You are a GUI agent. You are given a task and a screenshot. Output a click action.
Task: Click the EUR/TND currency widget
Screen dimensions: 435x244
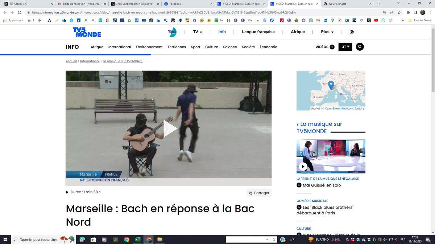click(324, 239)
